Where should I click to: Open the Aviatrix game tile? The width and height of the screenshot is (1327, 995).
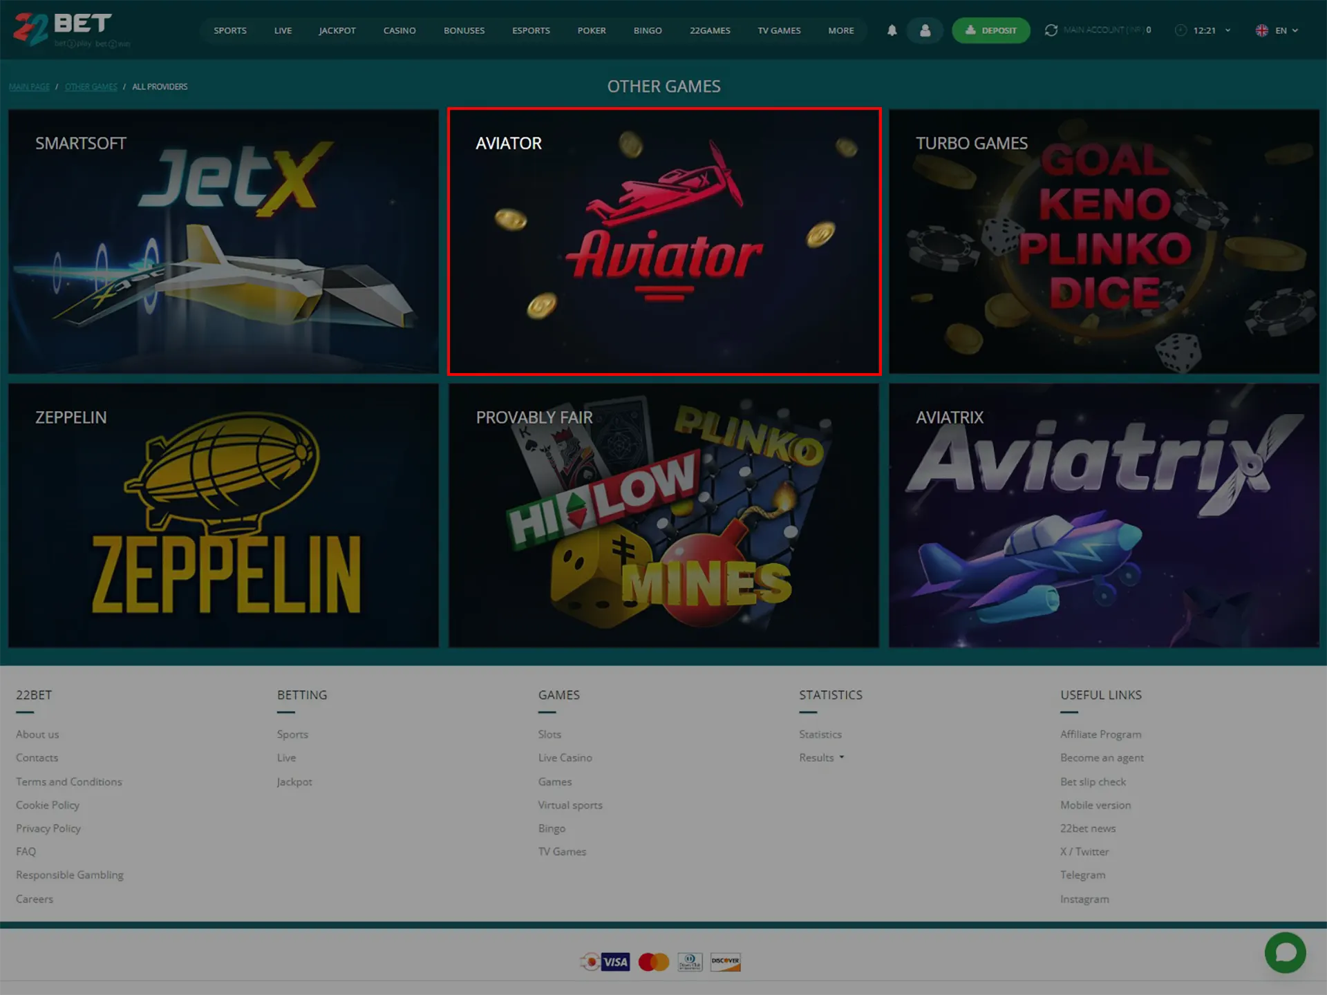pos(1104,515)
